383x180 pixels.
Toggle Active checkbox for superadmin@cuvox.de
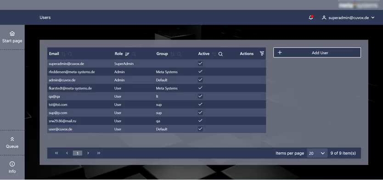(x=200, y=63)
